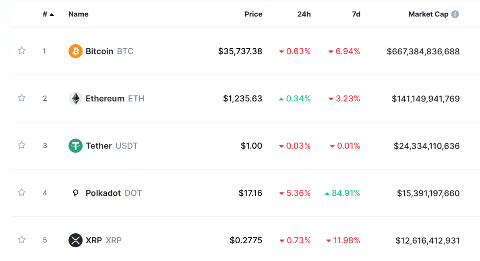Click the black XRP logo icon
480x261 pixels.
click(75, 240)
